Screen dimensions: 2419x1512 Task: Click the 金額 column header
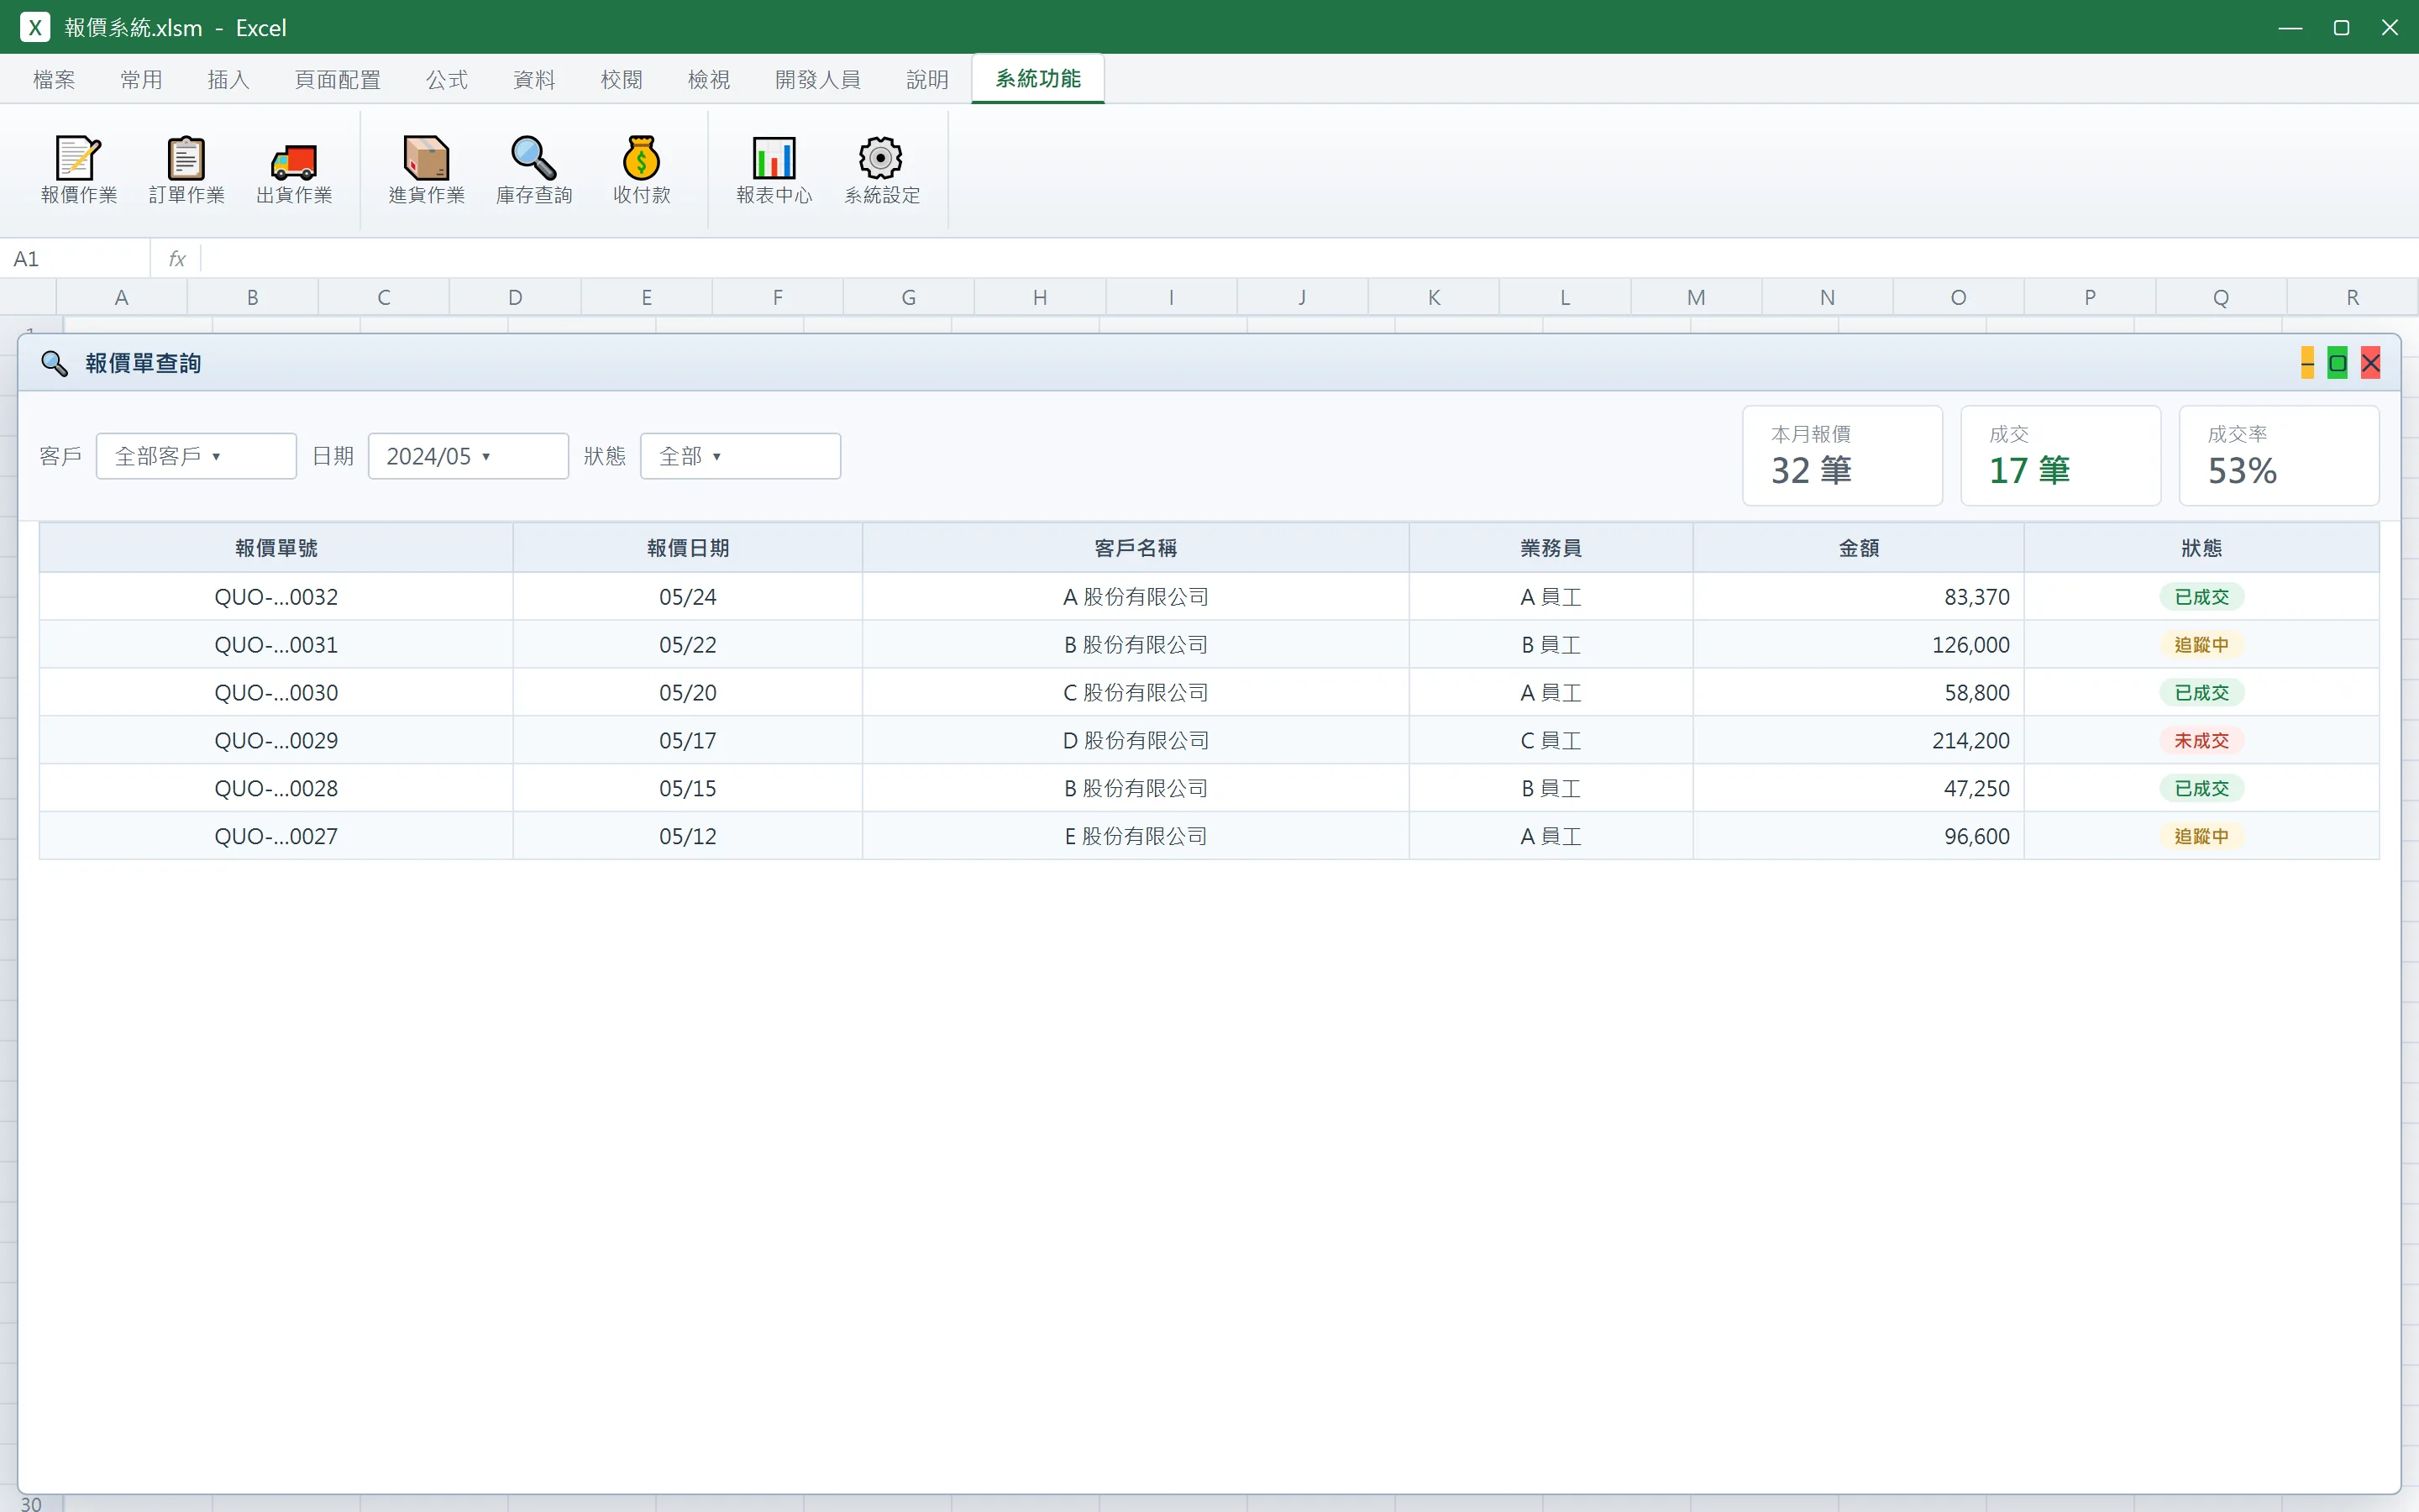point(1858,548)
